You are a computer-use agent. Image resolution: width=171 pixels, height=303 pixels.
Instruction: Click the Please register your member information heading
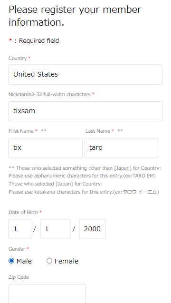click(x=75, y=16)
